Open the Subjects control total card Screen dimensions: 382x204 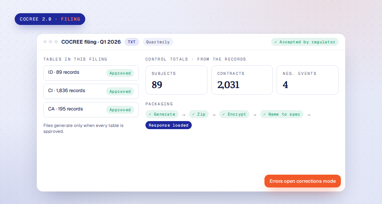(x=176, y=80)
